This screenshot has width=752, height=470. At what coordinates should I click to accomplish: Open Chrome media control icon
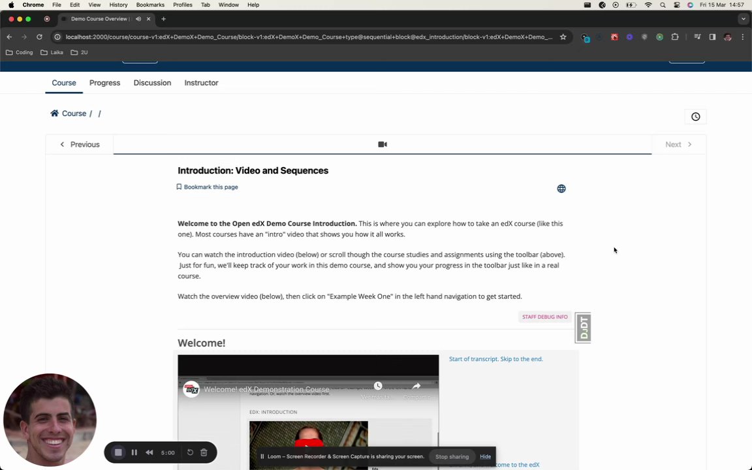(697, 37)
